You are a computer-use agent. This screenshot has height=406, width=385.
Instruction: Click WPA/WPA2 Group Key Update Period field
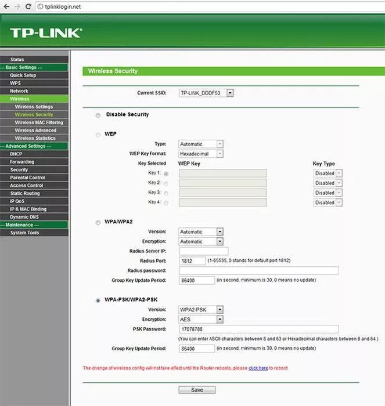click(197, 280)
